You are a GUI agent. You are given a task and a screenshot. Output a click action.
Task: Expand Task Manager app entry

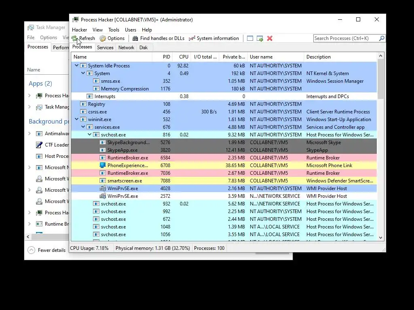(30, 107)
